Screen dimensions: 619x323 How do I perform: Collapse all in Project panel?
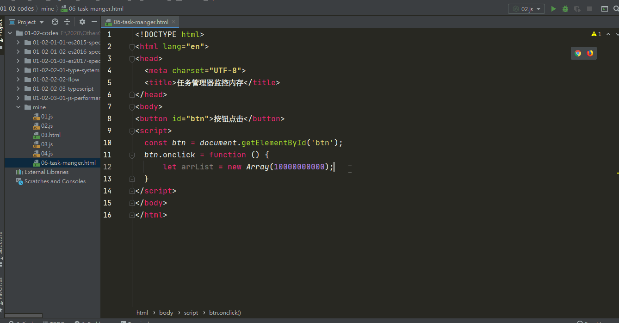tap(67, 22)
